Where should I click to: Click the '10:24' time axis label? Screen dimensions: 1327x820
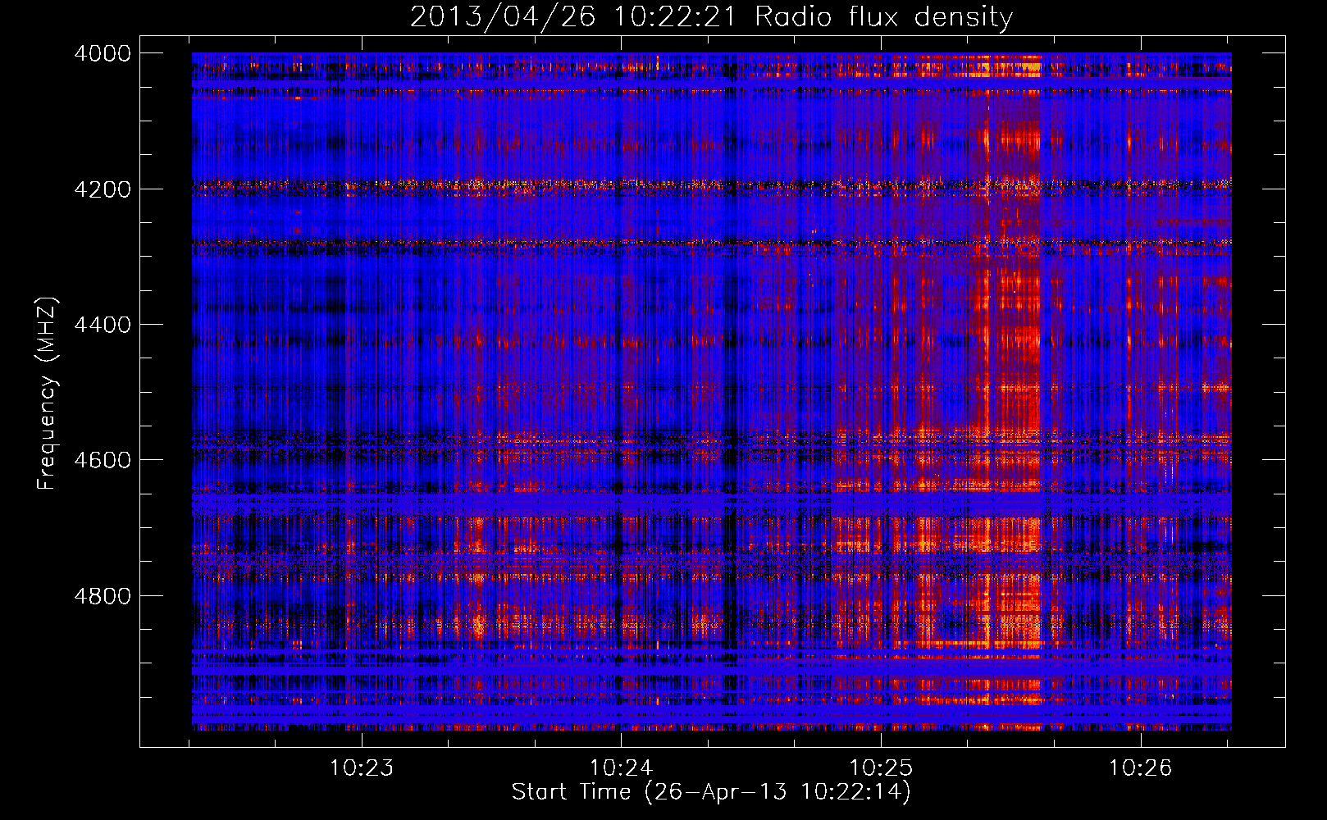point(621,768)
